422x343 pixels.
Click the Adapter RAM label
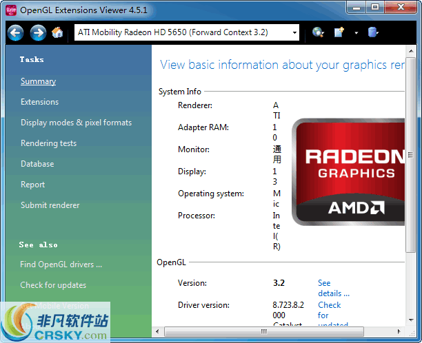pyautogui.click(x=203, y=127)
